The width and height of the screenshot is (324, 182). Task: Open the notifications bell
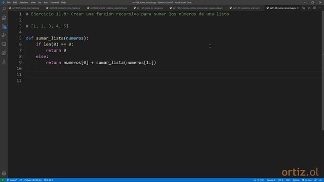point(320,180)
